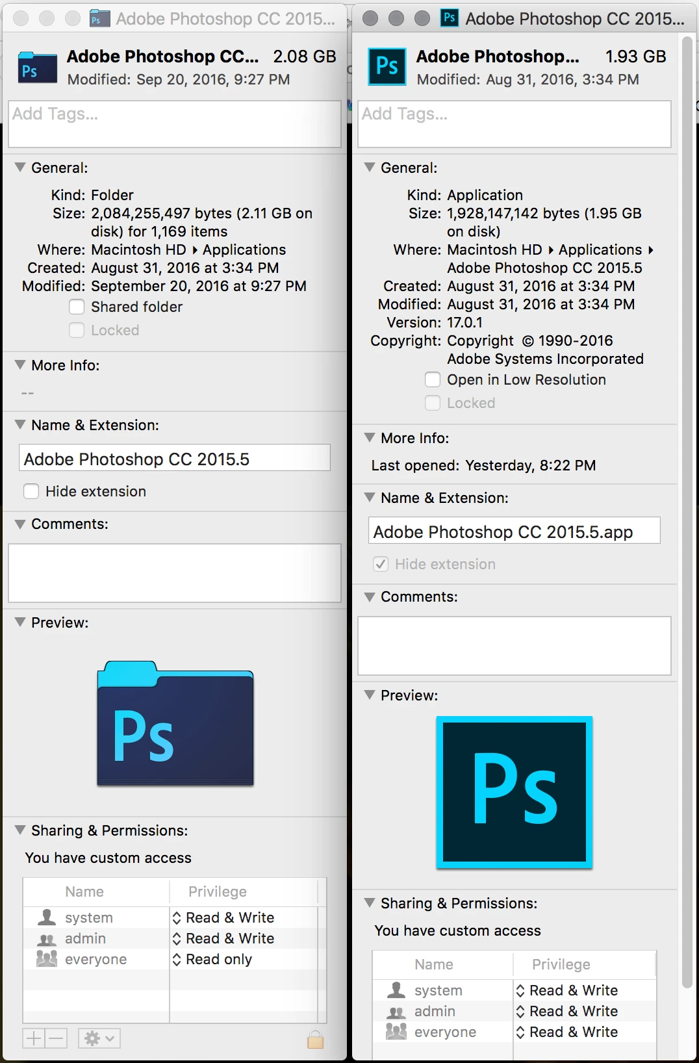Viewport: 699px width, 1063px height.
Task: Click 'You have custom access' in folder window
Action: (108, 858)
